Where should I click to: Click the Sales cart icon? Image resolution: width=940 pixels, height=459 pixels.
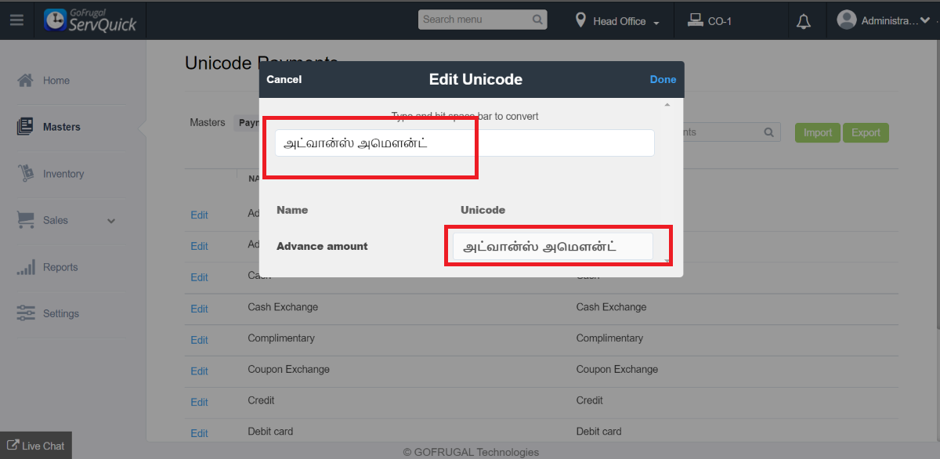pos(25,220)
